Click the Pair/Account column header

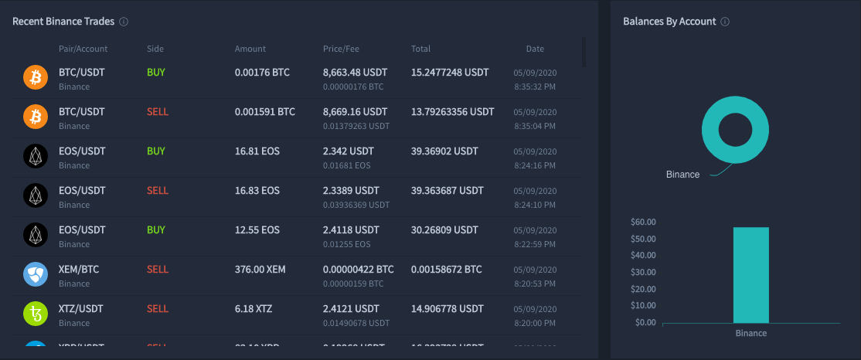tap(83, 49)
